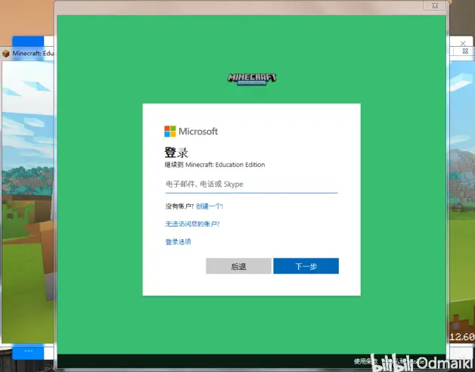
Task: Click the email, phone or Skype input field
Action: click(251, 184)
